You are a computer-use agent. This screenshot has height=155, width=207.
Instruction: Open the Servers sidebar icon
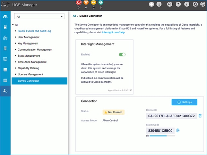click(5, 27)
